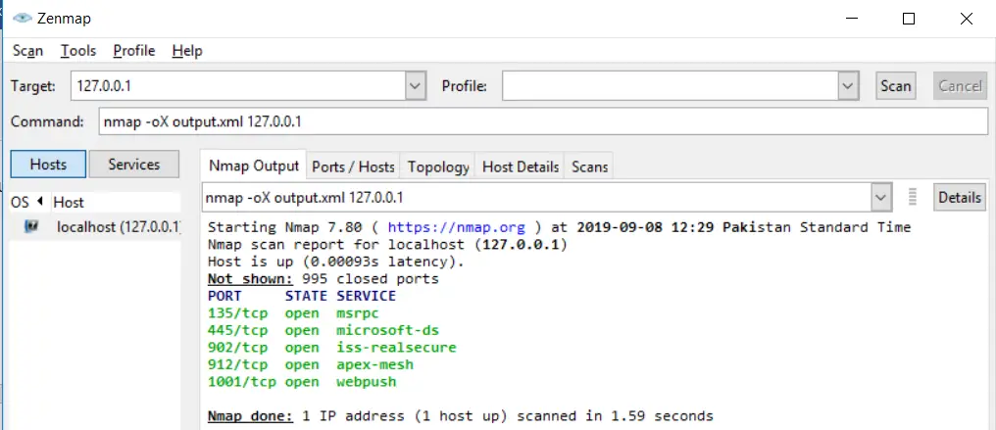996x430 pixels.
Task: Open the Scan menu
Action: [x=28, y=51]
